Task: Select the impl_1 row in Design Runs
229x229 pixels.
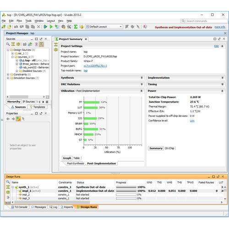Action: pyautogui.click(x=118, y=191)
